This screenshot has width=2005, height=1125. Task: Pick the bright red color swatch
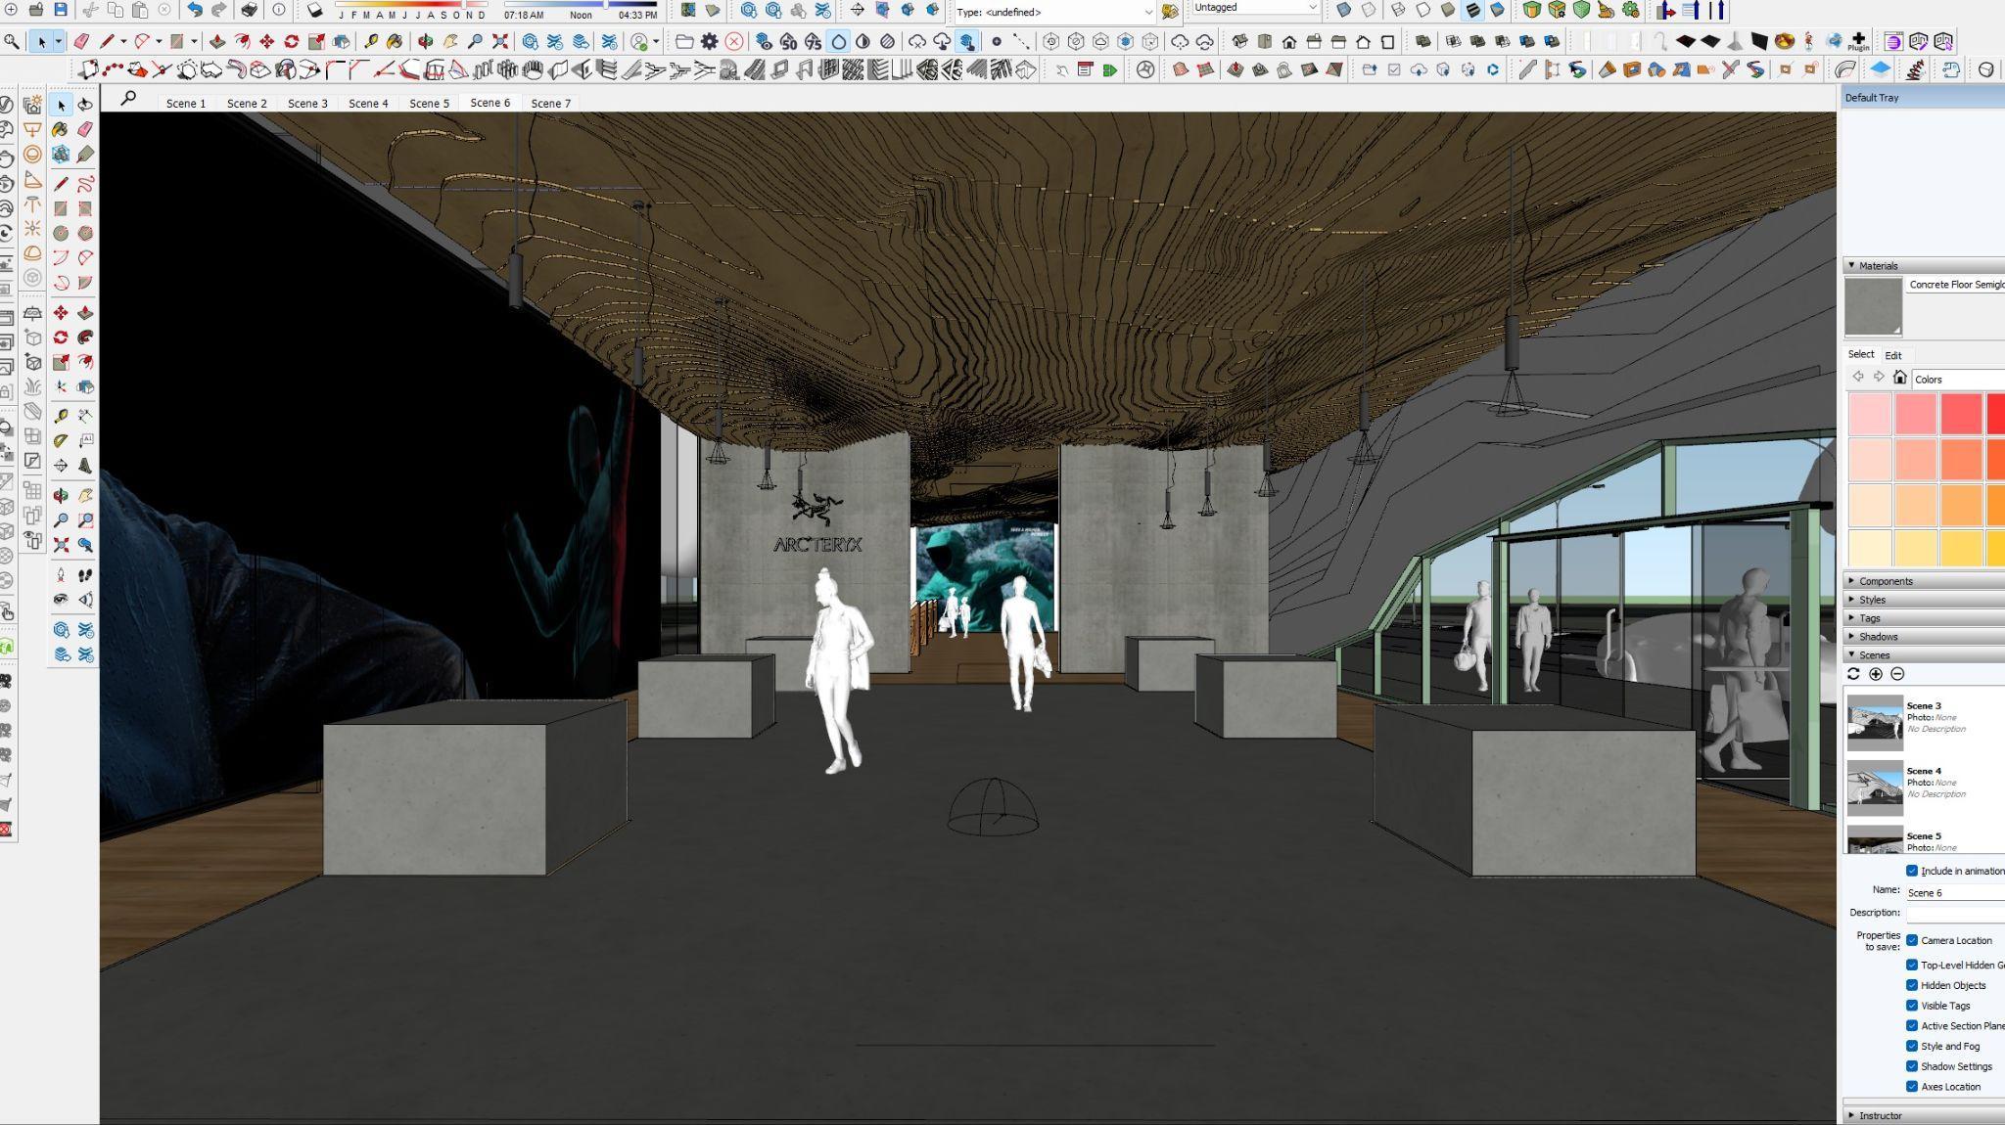pos(1994,414)
